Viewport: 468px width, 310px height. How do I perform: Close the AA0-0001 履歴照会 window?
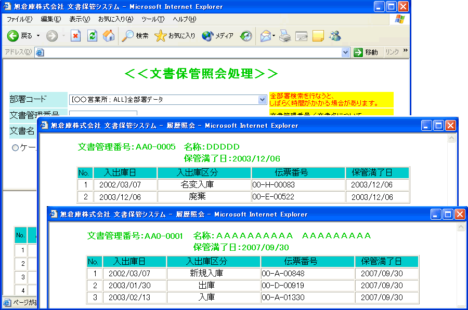pyautogui.click(x=460, y=214)
